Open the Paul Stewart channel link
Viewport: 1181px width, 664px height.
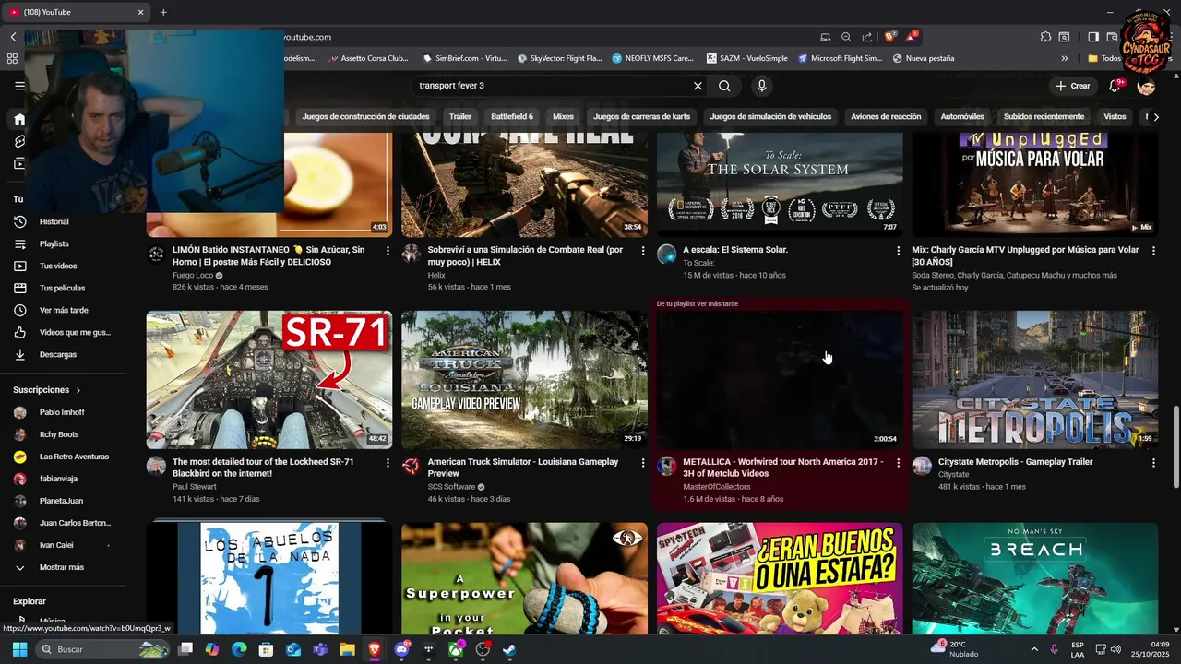coord(195,487)
